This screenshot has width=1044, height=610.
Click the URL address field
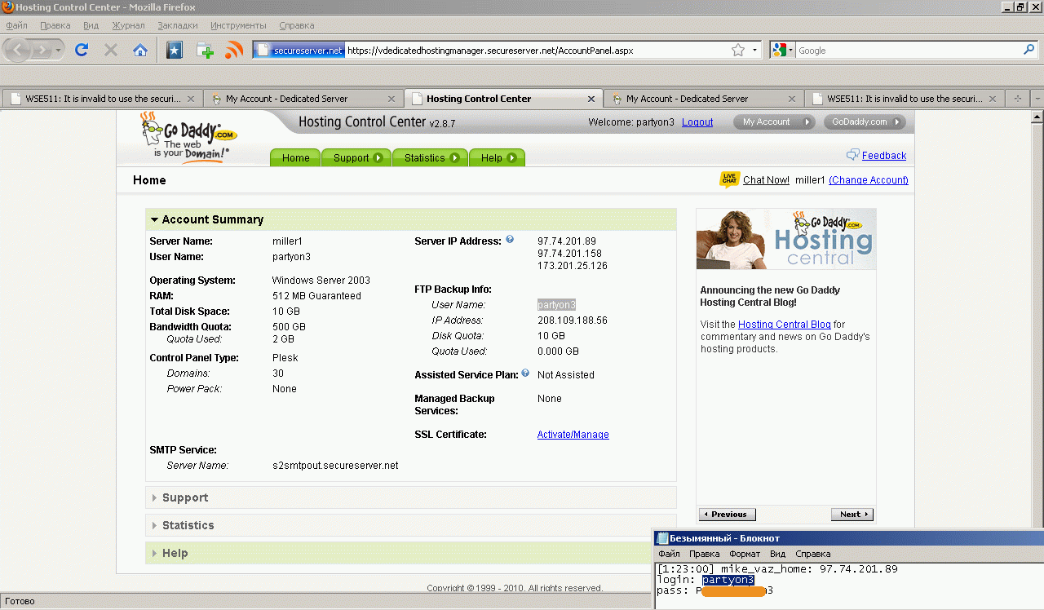point(537,51)
